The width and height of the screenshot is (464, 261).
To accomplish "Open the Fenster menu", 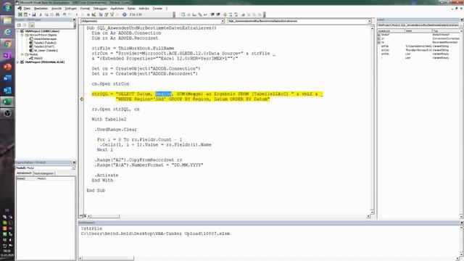I will pos(157,9).
